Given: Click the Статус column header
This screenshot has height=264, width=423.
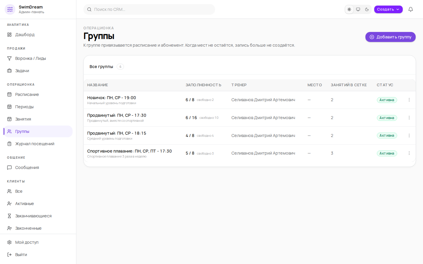Looking at the screenshot, I should pos(385,85).
